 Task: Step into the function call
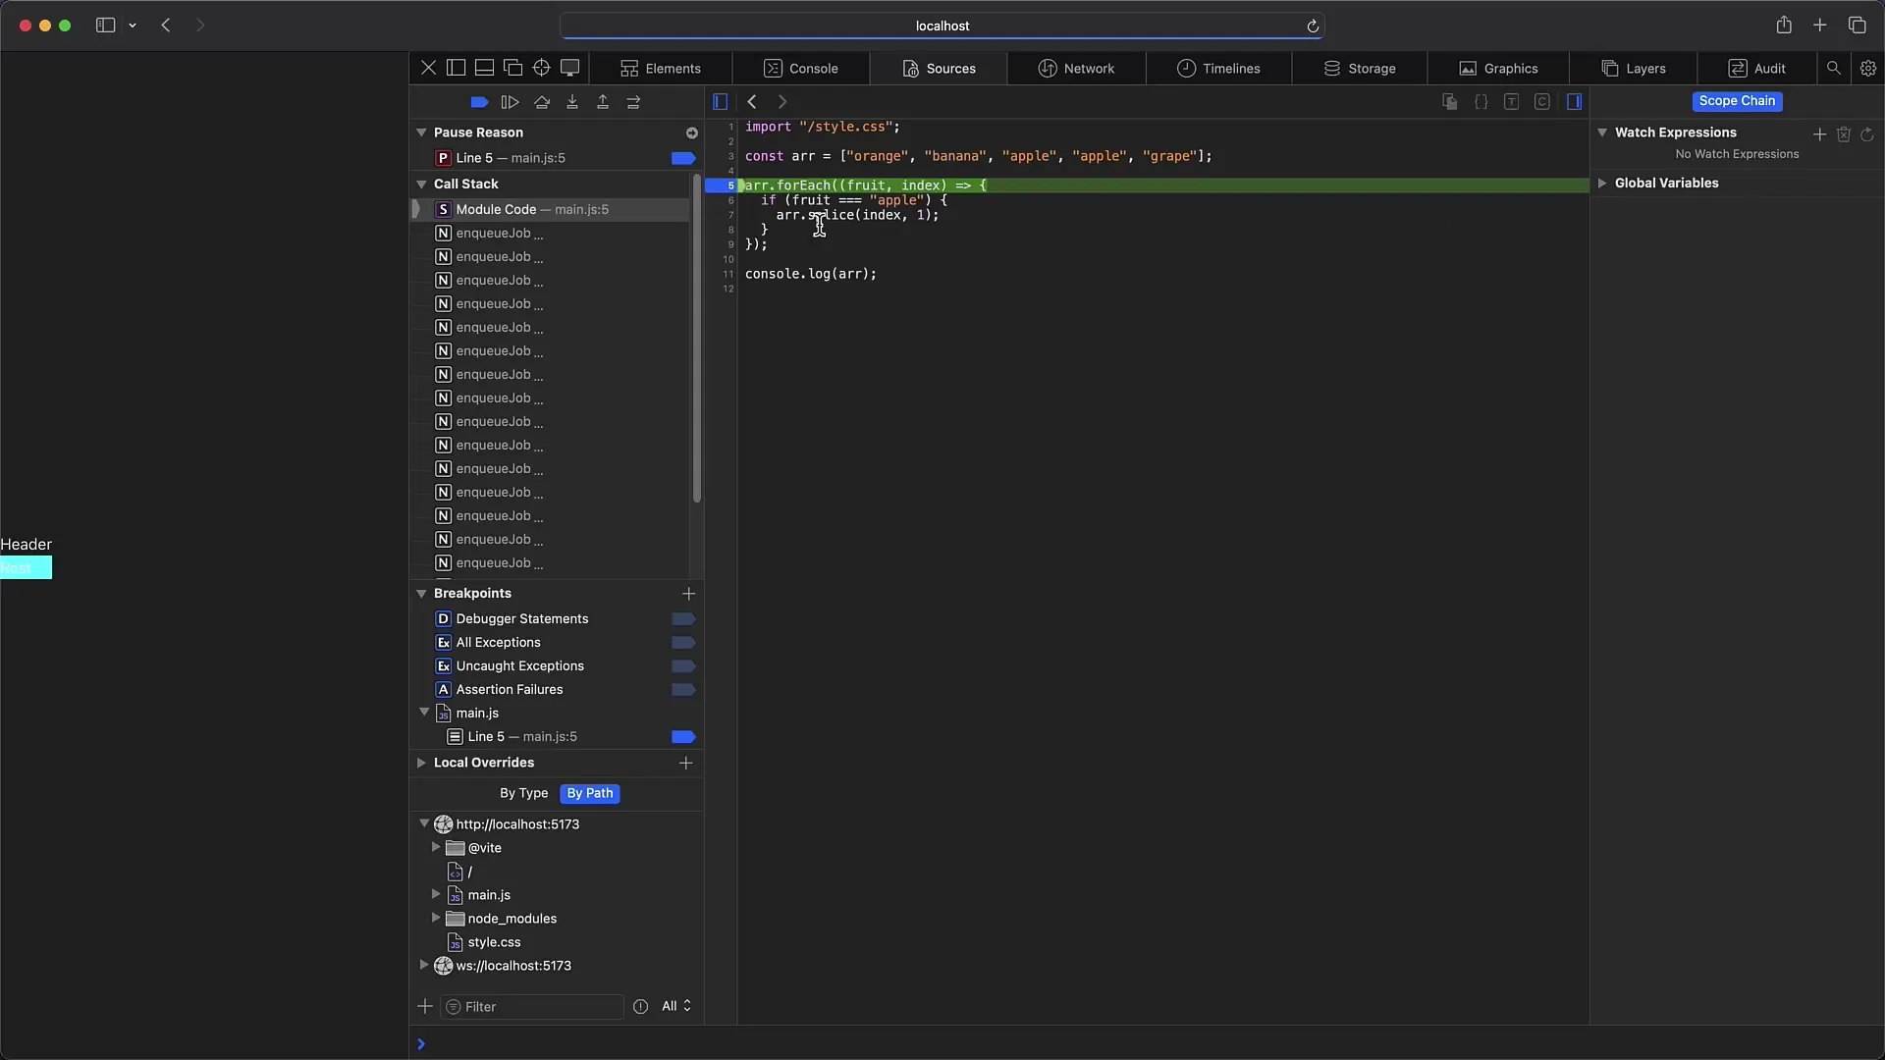pos(572,102)
